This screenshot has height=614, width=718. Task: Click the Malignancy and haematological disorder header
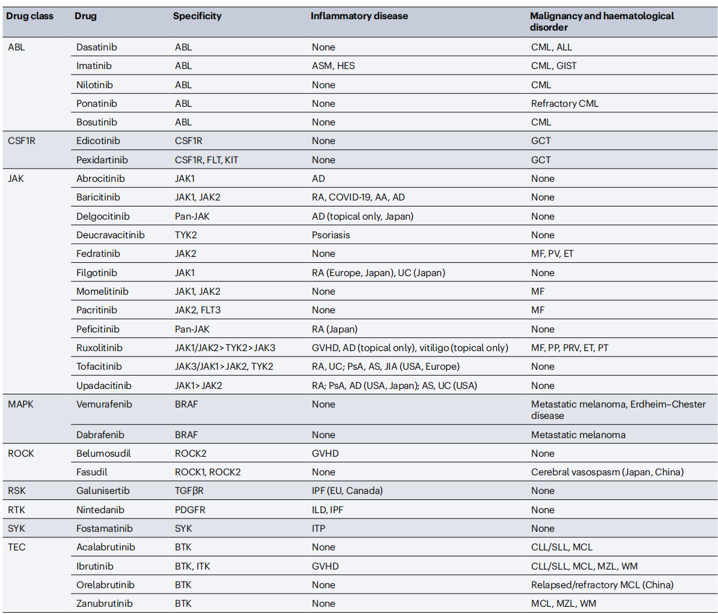[601, 22]
